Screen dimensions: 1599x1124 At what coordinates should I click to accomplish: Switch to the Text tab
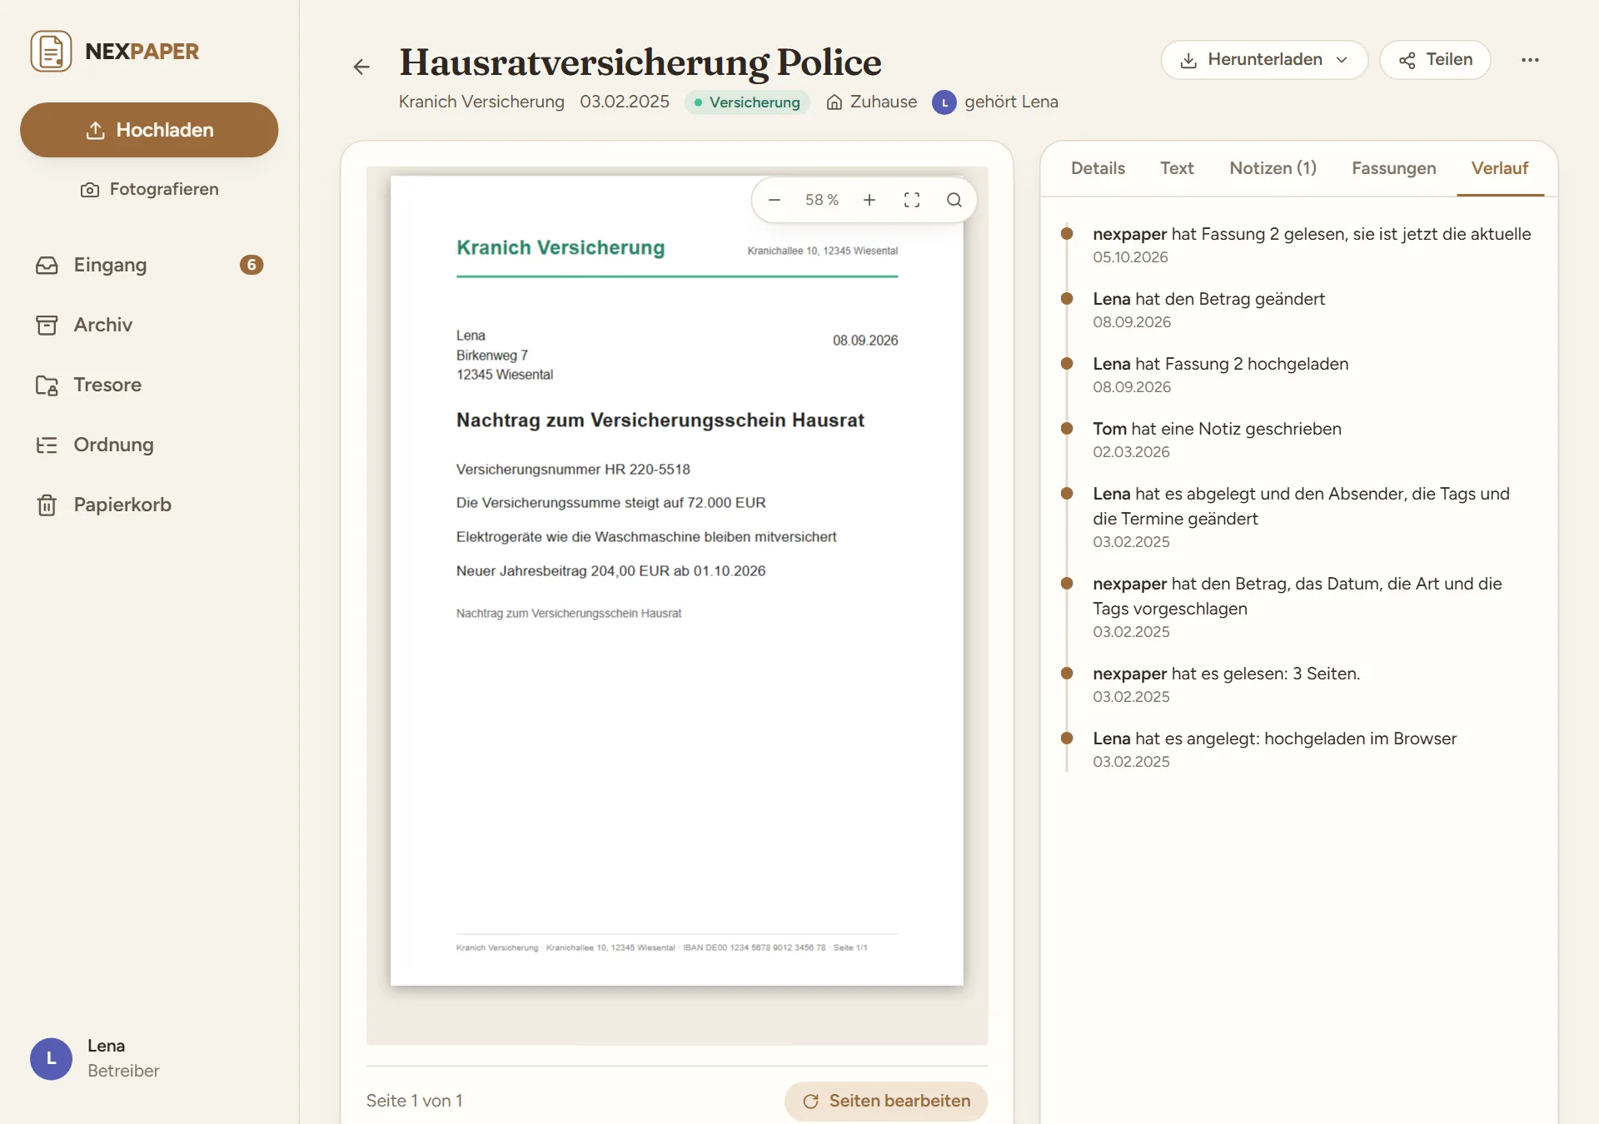pos(1177,168)
